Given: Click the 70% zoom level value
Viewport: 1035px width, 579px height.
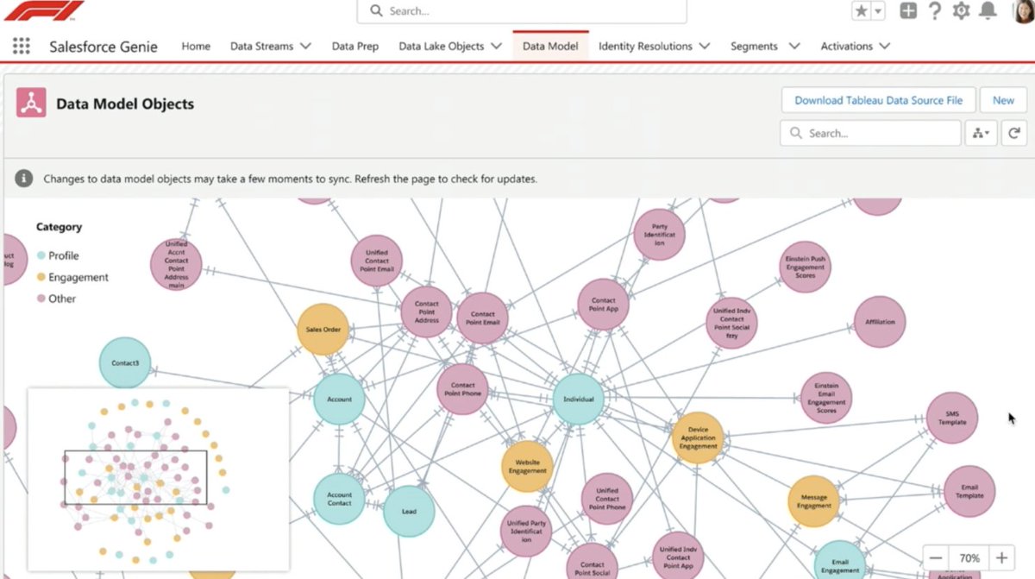Looking at the screenshot, I should click(x=969, y=558).
